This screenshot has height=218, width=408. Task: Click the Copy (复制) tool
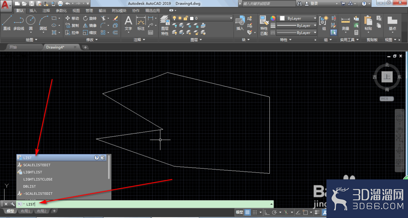(72, 26)
